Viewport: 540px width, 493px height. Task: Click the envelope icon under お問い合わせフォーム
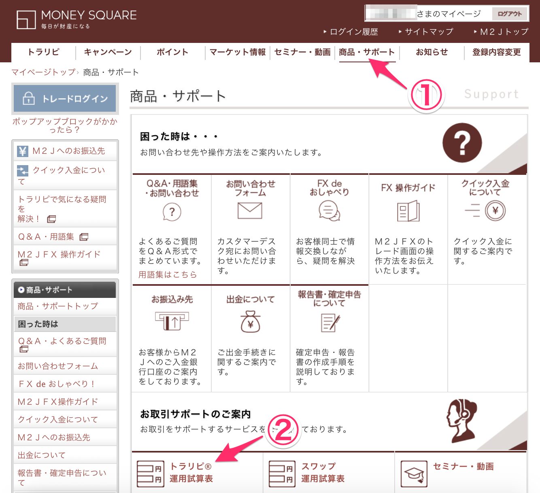250,211
